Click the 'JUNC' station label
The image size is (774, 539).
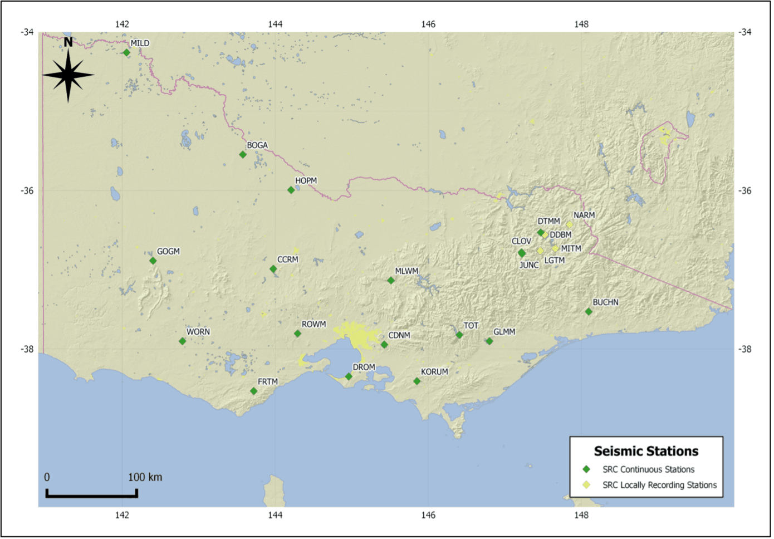tap(529, 265)
